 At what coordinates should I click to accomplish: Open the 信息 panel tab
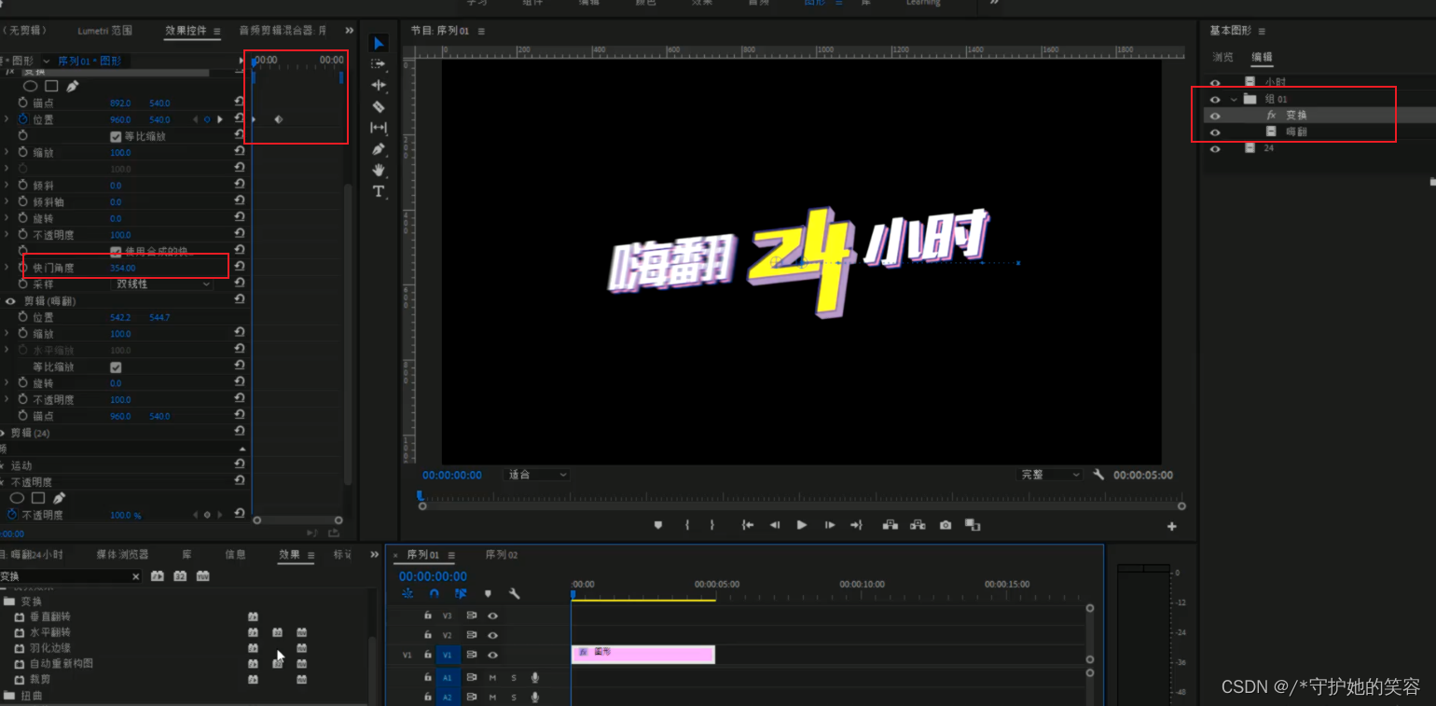pyautogui.click(x=235, y=554)
